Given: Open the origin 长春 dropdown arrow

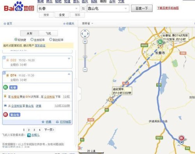Looking at the screenshot, I should (x=76, y=9).
